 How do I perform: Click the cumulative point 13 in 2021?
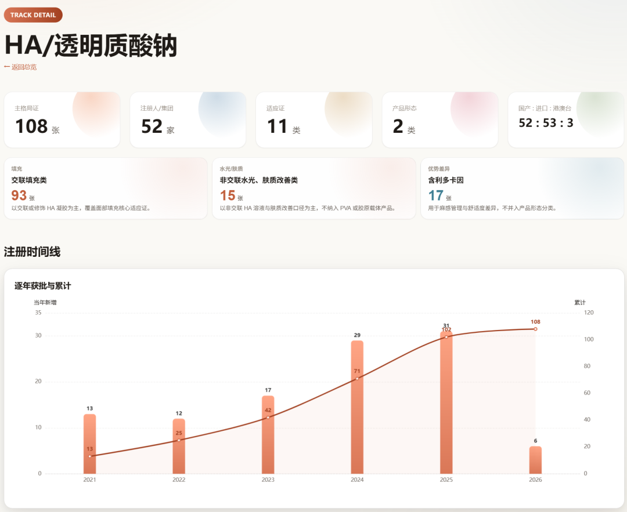click(89, 456)
